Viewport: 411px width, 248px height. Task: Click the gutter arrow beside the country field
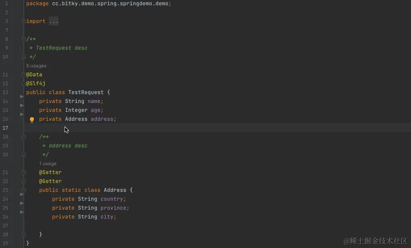(22, 194)
